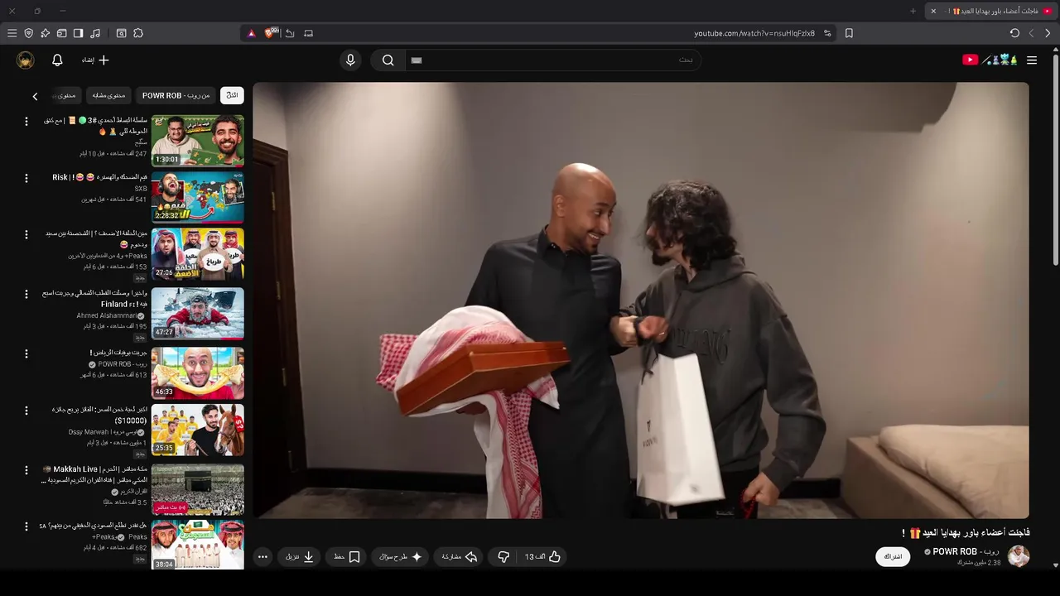The width and height of the screenshot is (1060, 596).
Task: Click the Makkah Live video title
Action: click(x=94, y=474)
